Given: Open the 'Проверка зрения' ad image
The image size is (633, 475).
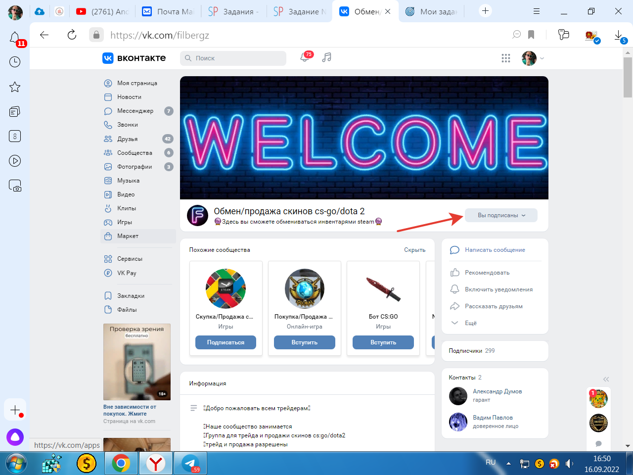Looking at the screenshot, I should tap(137, 362).
